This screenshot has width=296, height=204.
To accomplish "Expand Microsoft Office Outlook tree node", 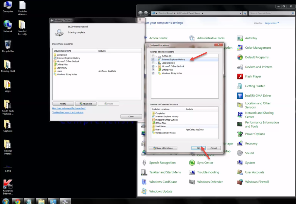I will click(x=156, y=66).
